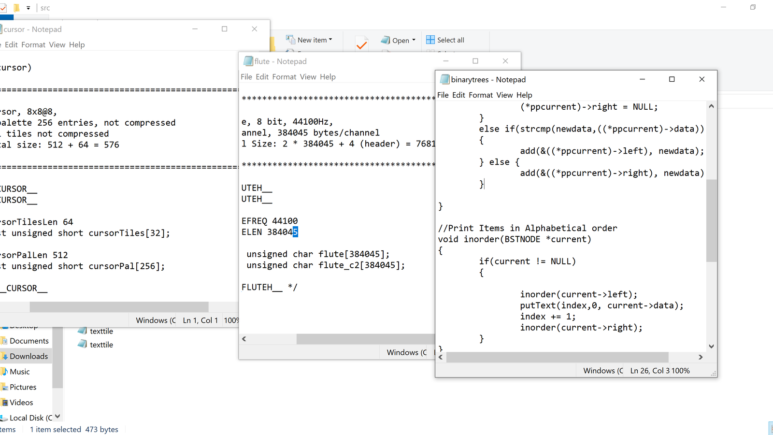Click the highlighted 5 in ELEN 384045

tap(295, 232)
